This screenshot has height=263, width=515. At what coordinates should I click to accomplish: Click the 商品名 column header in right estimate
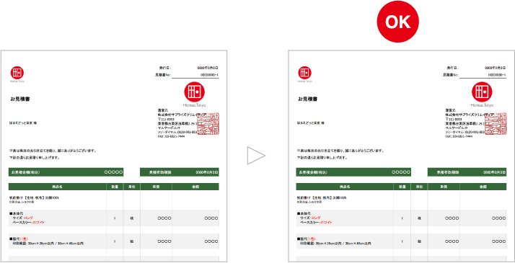[345, 187]
